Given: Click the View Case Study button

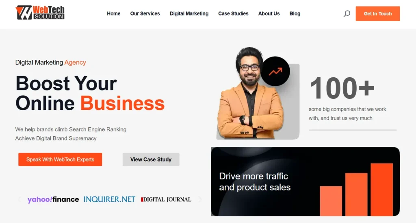Looking at the screenshot, I should coord(151,160).
